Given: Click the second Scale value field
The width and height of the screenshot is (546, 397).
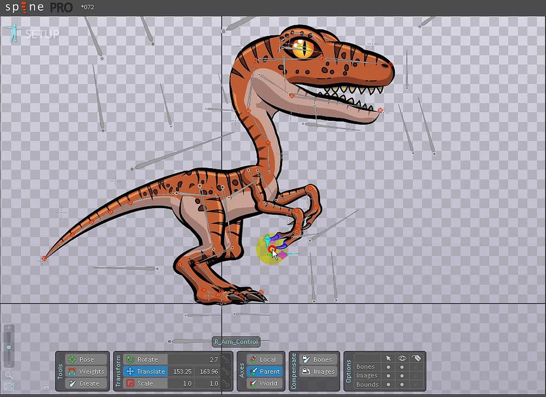Looking at the screenshot, I should click(x=207, y=383).
